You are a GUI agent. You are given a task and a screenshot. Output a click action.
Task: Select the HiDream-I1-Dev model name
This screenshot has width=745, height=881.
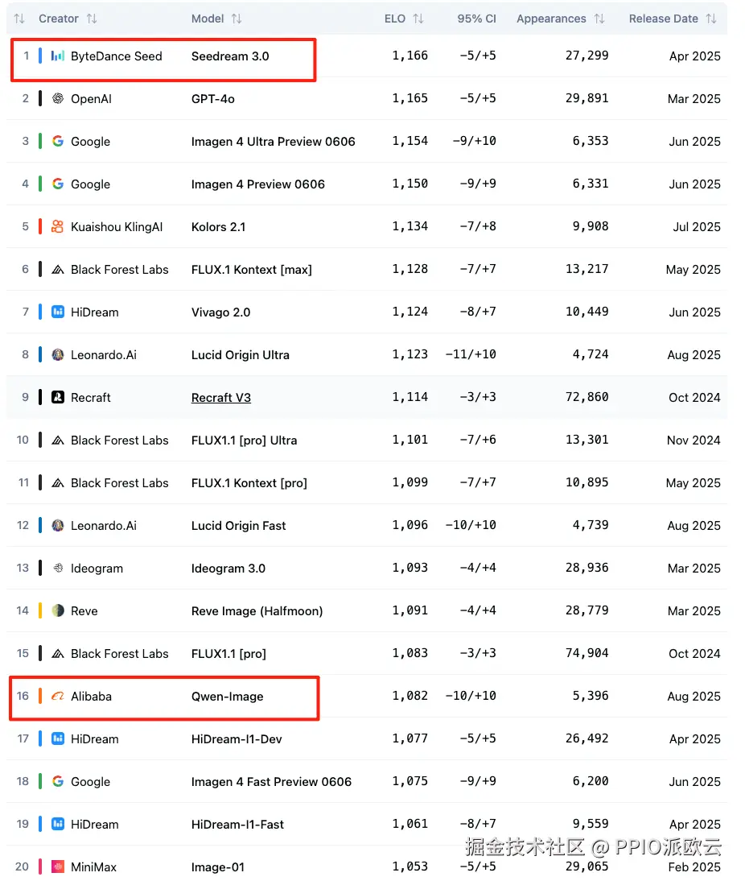pyautogui.click(x=237, y=739)
